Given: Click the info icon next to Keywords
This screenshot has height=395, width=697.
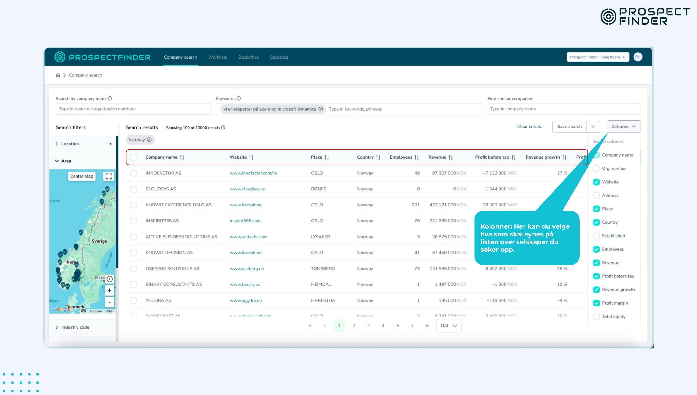Looking at the screenshot, I should [x=239, y=98].
